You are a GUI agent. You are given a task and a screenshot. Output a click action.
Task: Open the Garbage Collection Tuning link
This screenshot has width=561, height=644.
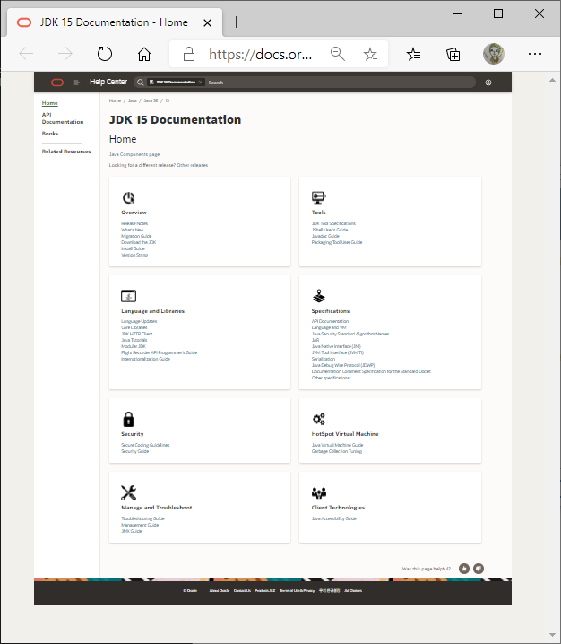[x=337, y=451]
